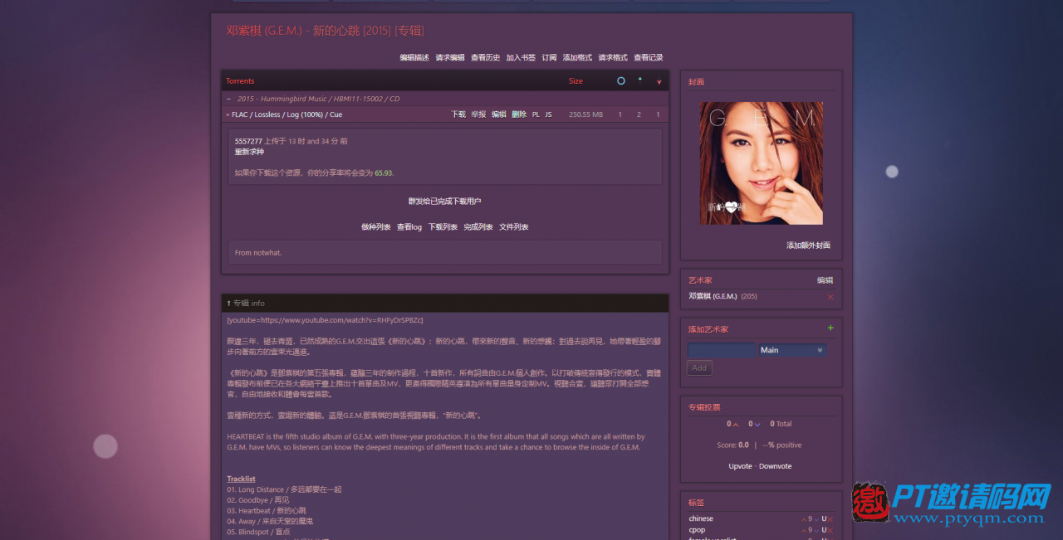This screenshot has height=540, width=1063.
Task: Open the 做种列表 seeder list
Action: [x=376, y=227]
